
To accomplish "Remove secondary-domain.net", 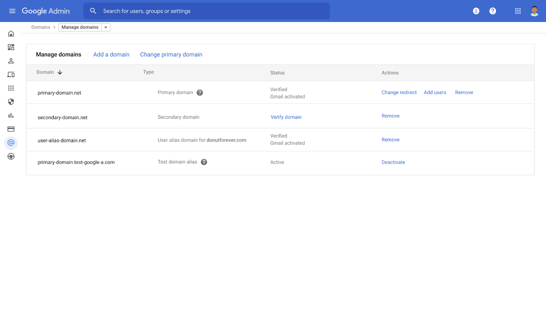I will (x=390, y=116).
